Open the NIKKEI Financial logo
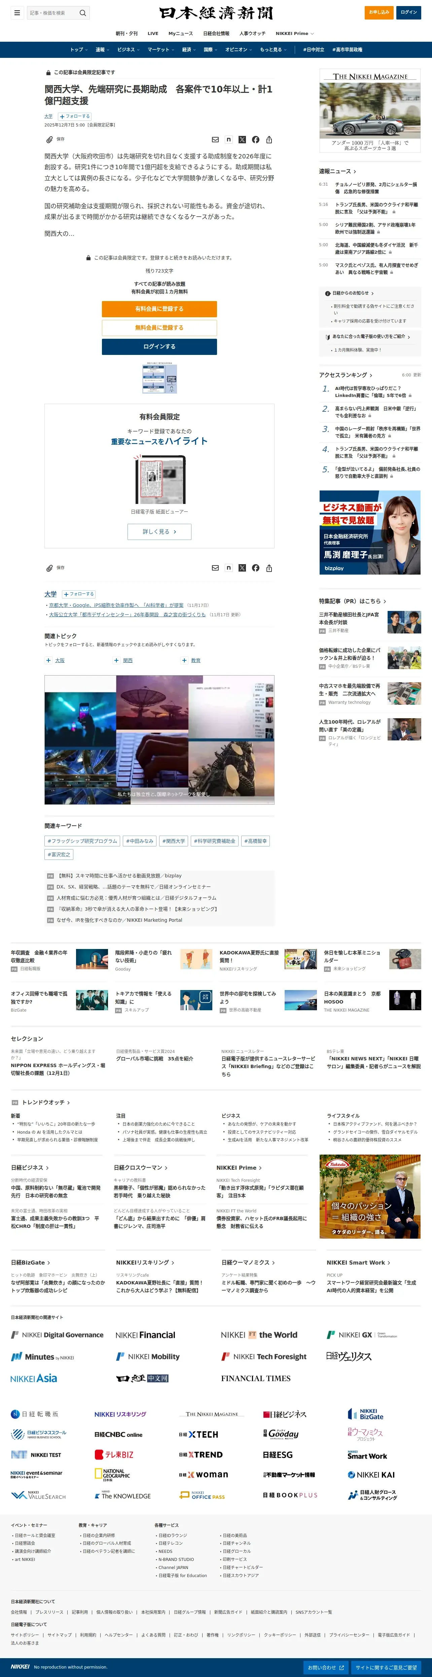The image size is (432, 1677). point(145,1335)
